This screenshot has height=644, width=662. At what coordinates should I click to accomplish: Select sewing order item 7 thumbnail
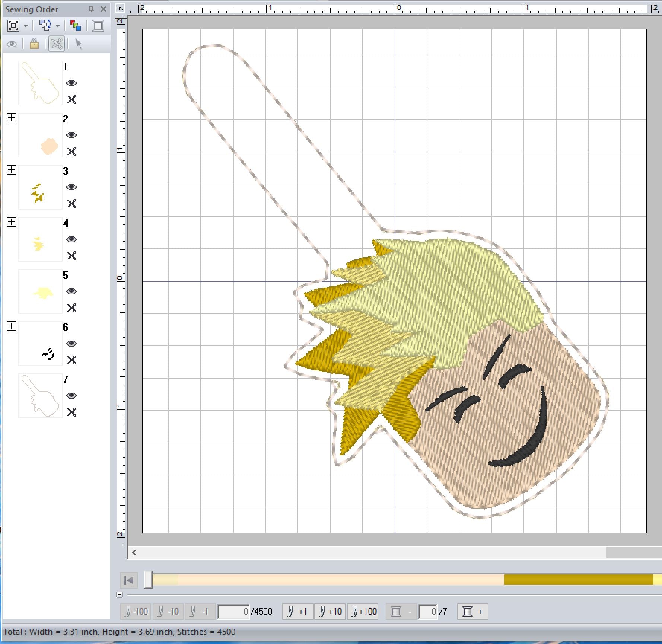[40, 396]
